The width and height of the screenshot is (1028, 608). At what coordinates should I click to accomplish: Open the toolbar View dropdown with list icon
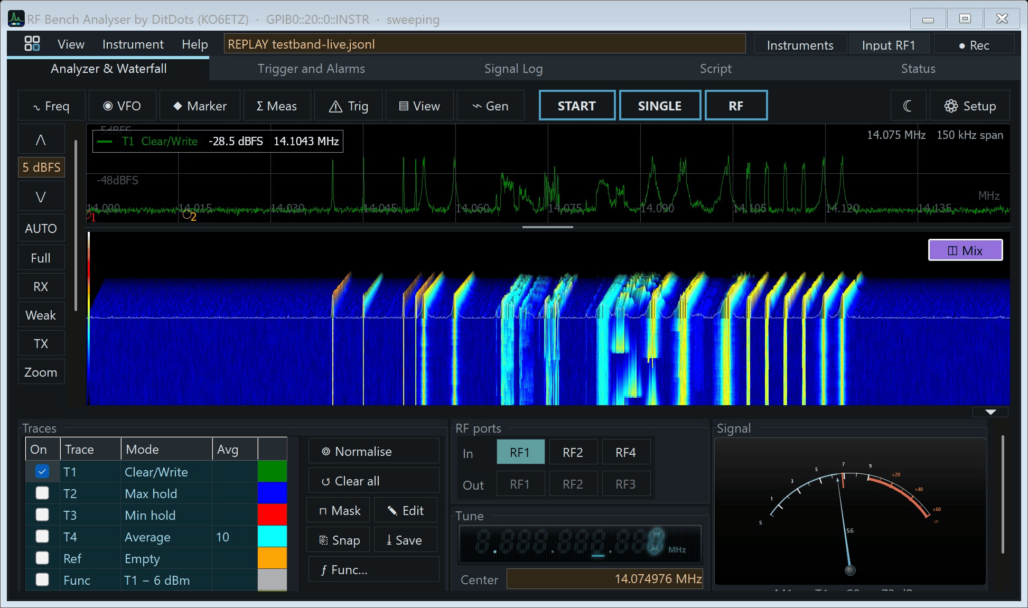tap(419, 106)
